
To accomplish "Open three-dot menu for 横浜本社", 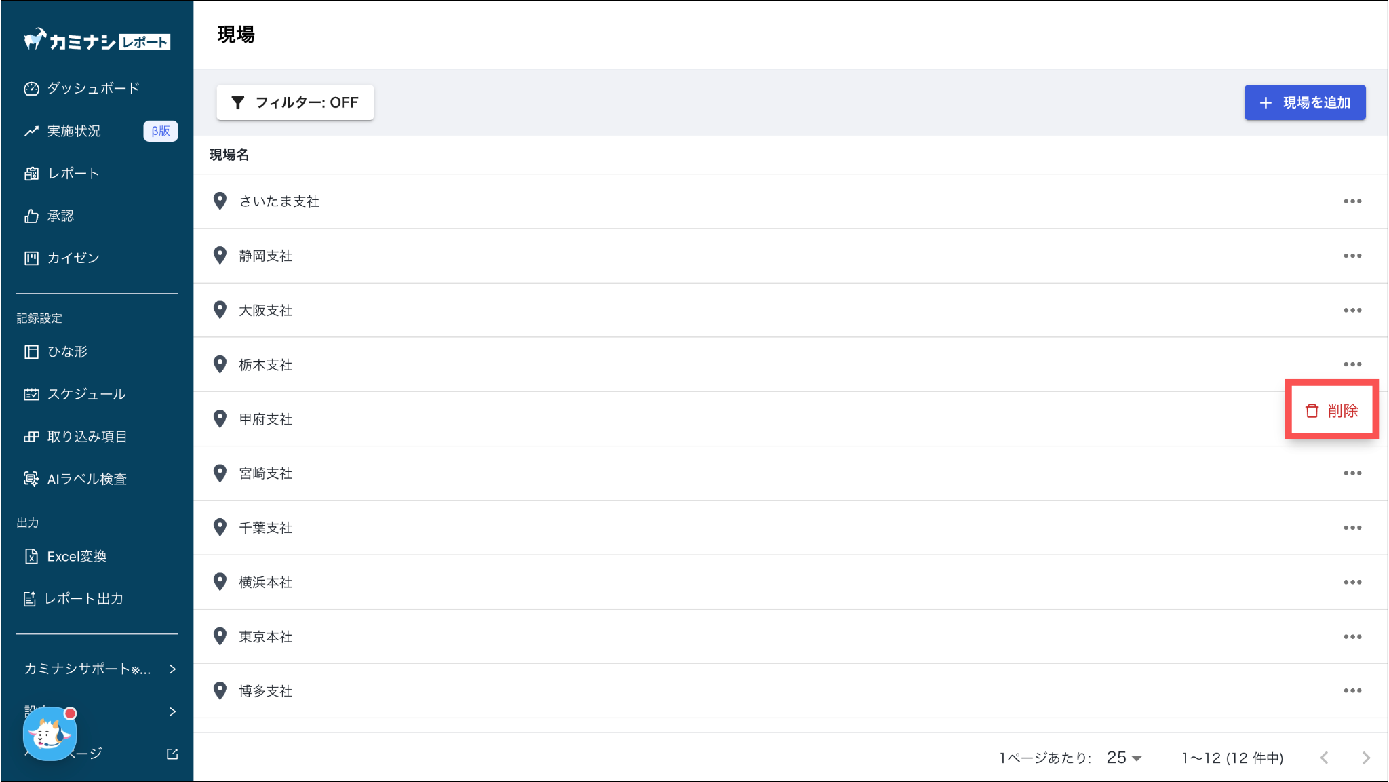I will coord(1352,582).
